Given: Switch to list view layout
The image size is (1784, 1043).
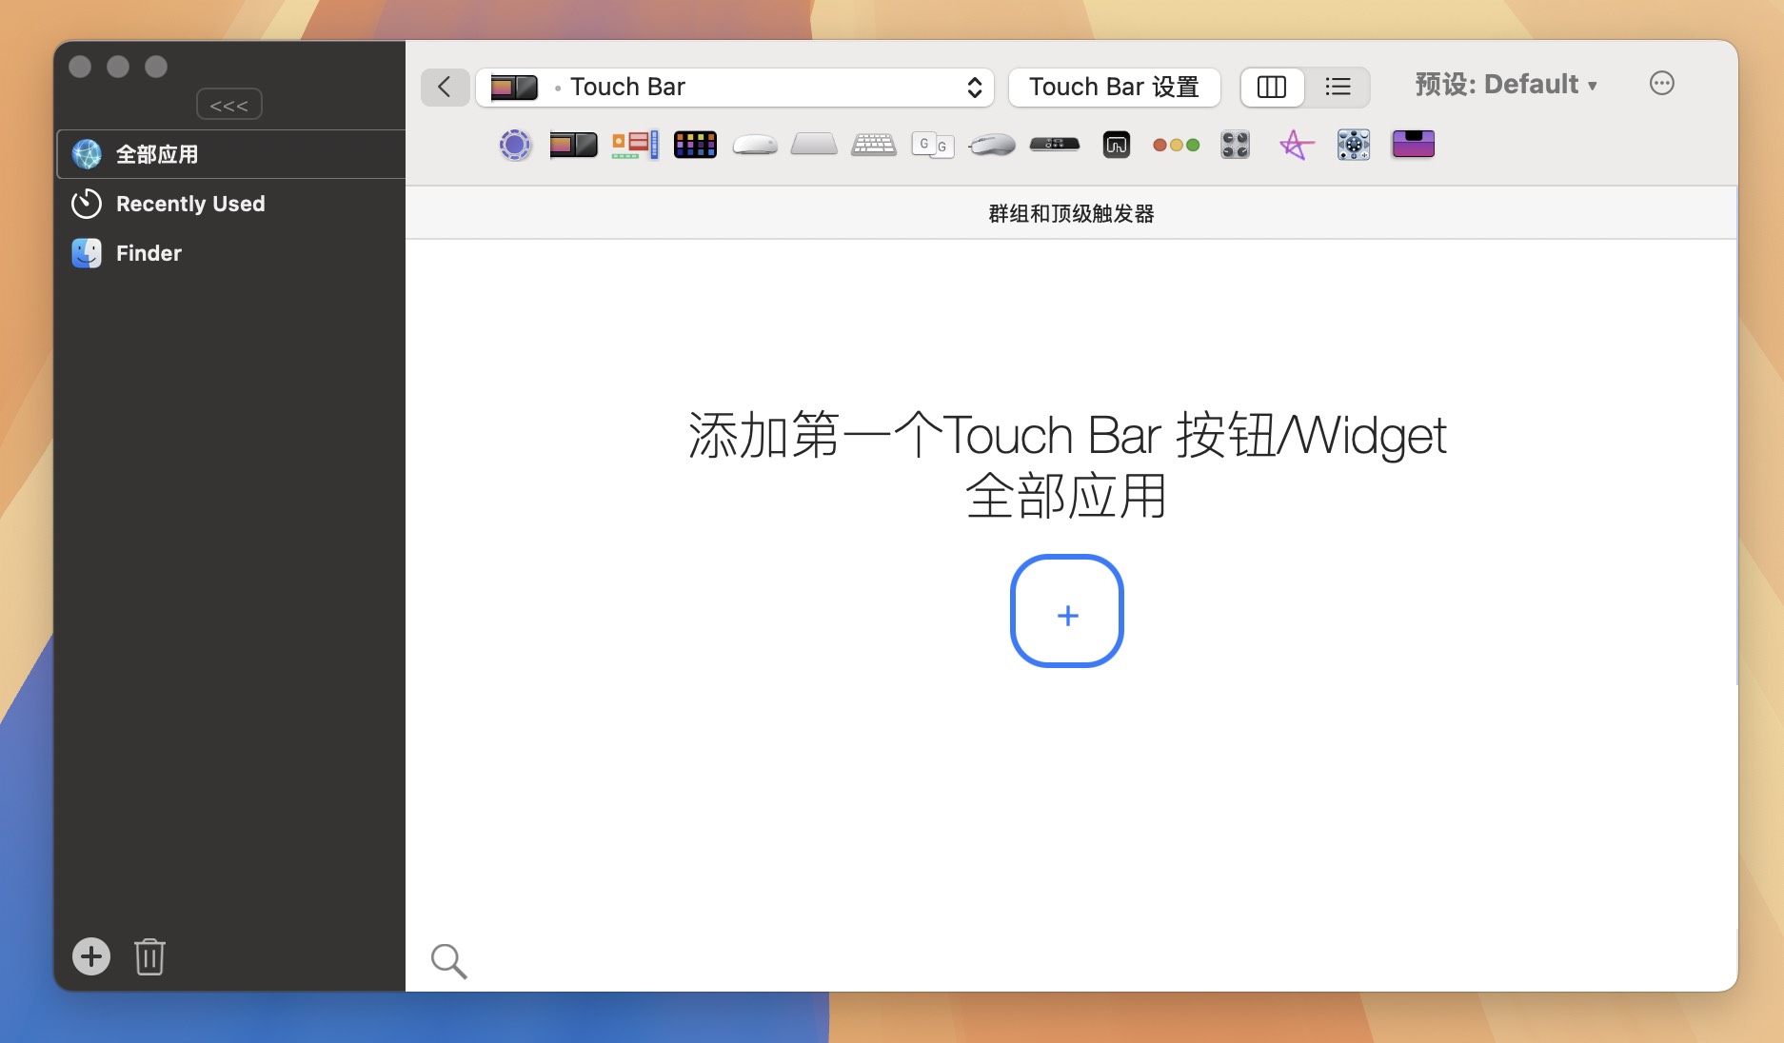Looking at the screenshot, I should 1338,87.
